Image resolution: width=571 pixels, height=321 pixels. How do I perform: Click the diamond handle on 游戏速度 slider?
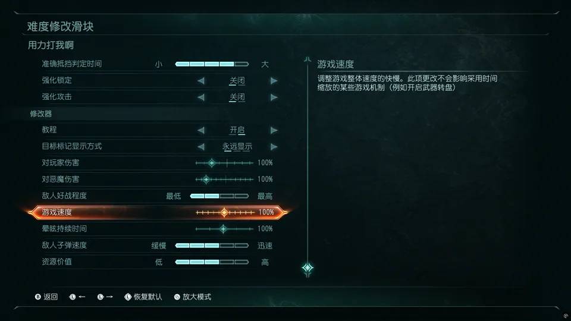coord(224,212)
